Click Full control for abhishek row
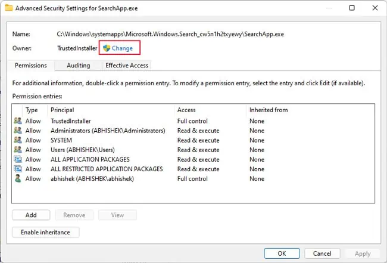 pyautogui.click(x=192, y=179)
